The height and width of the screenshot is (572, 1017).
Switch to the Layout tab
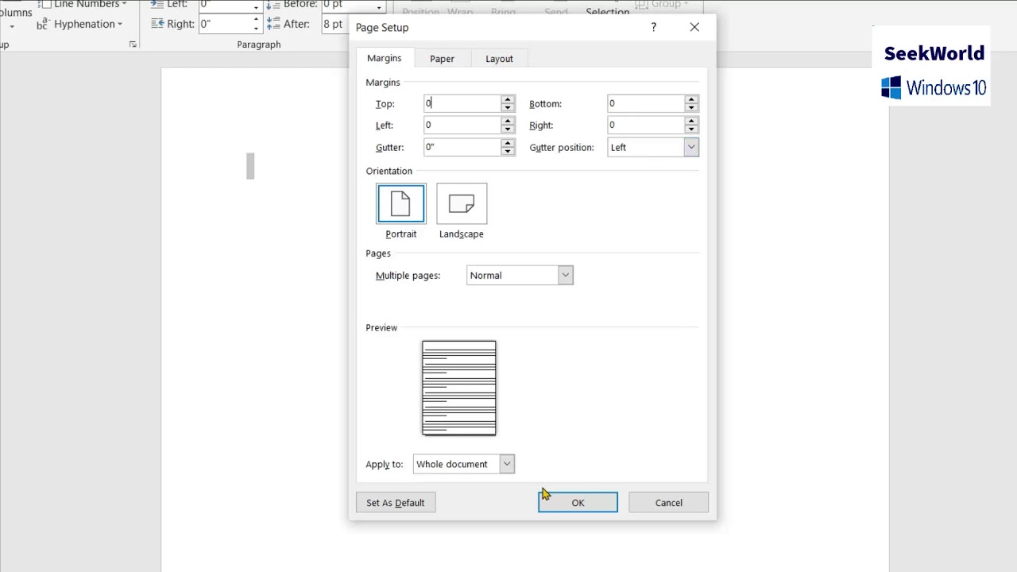point(499,58)
